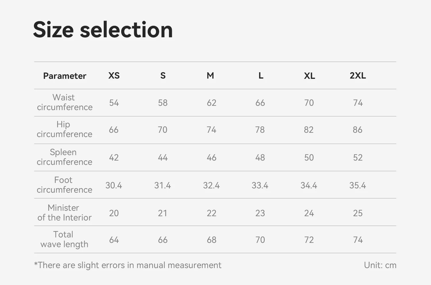Image resolution: width=431 pixels, height=285 pixels.
Task: Click the XL size column header
Action: tap(309, 76)
